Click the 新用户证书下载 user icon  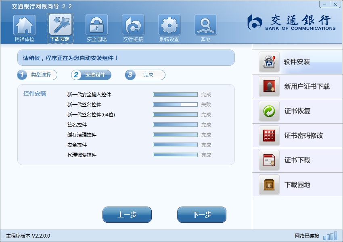[269, 87]
